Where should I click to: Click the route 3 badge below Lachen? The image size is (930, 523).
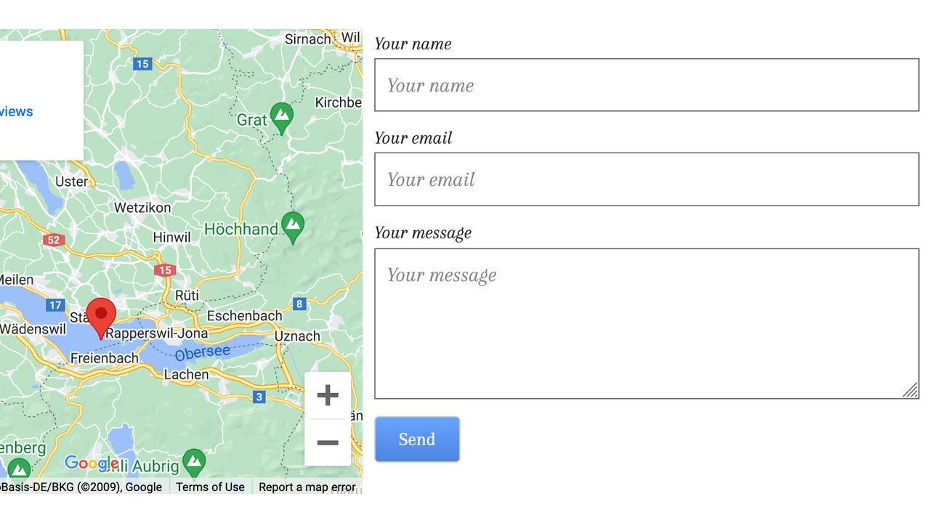coord(259,397)
